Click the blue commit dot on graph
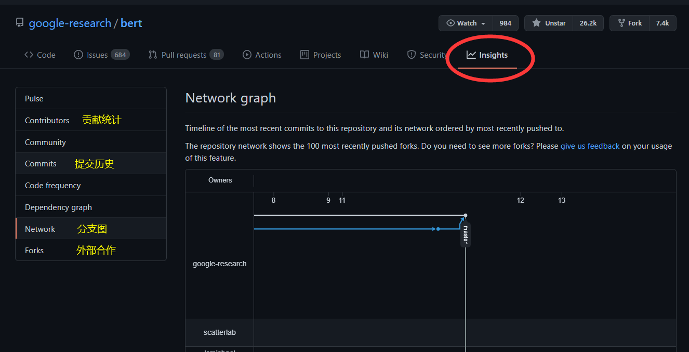 (x=438, y=229)
